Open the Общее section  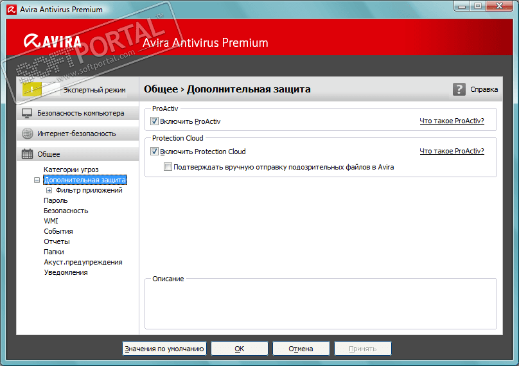(78, 154)
